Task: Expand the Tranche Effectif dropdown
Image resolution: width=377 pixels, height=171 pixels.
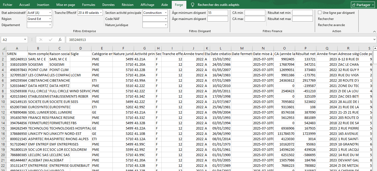Action: point(101,13)
